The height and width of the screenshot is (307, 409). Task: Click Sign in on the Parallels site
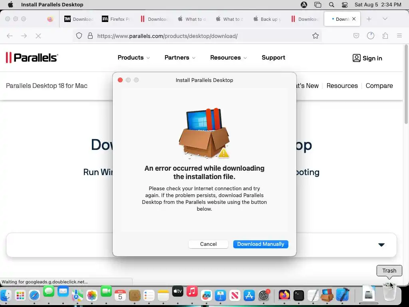(x=367, y=58)
